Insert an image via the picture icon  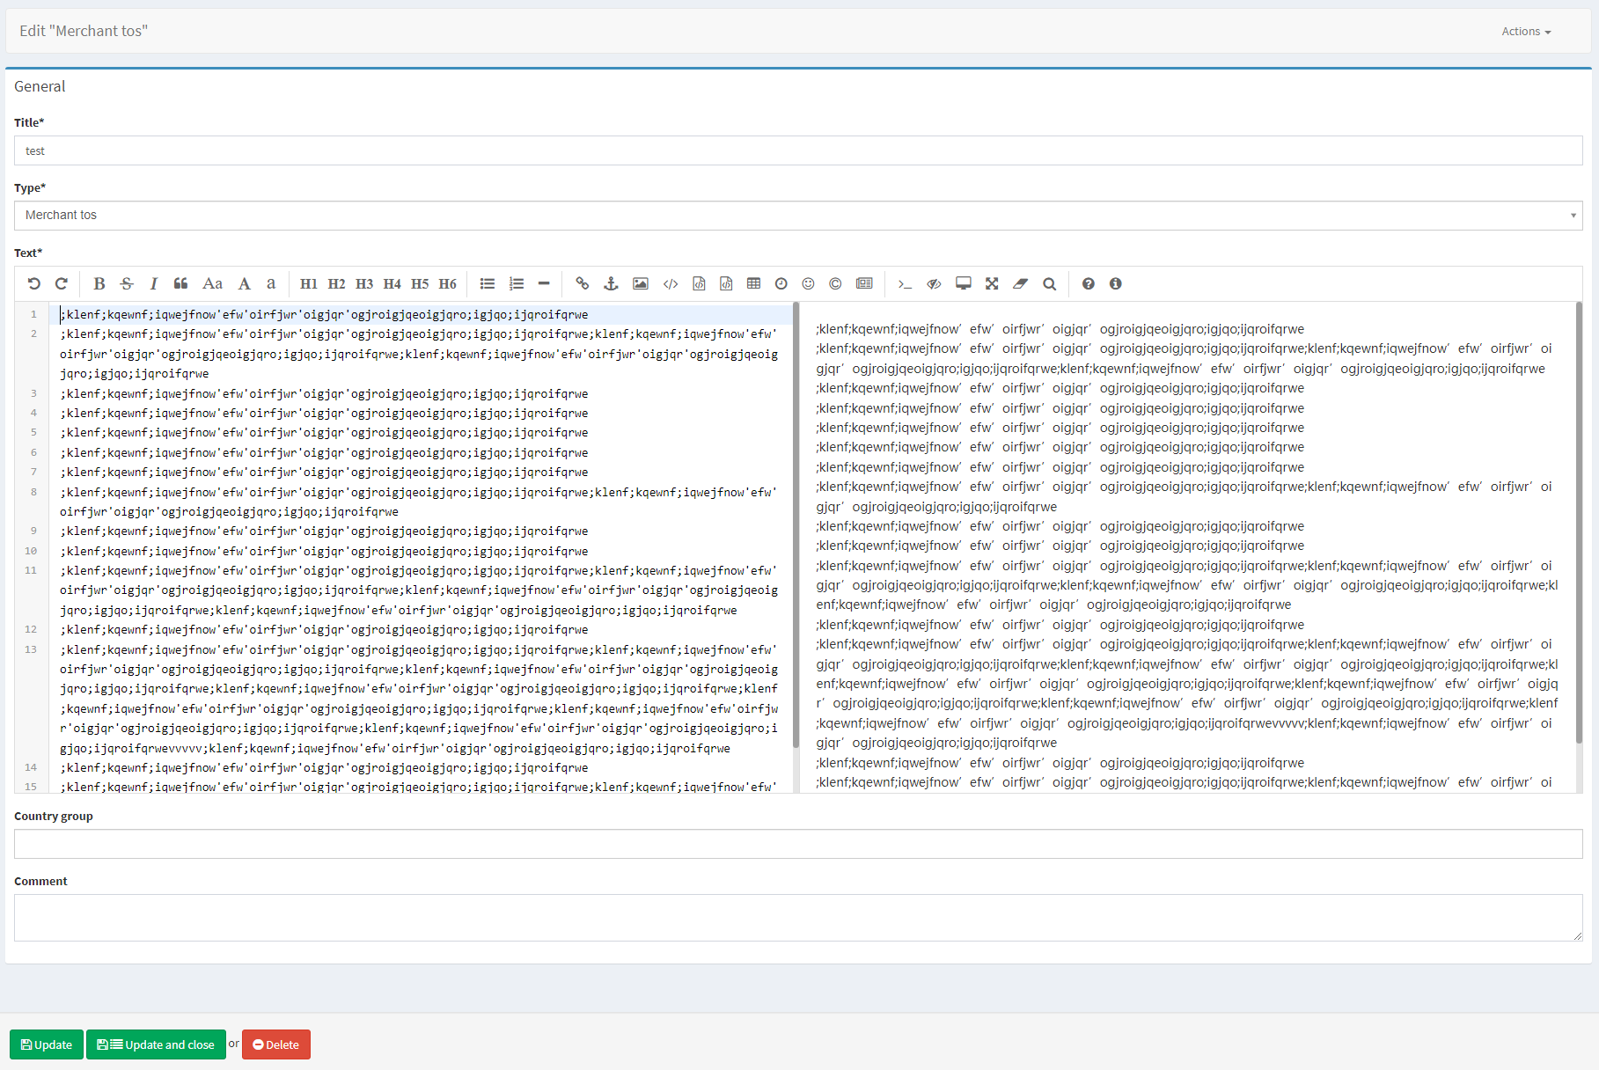[x=641, y=283]
